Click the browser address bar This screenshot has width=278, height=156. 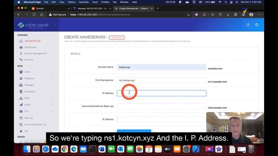coord(117,15)
